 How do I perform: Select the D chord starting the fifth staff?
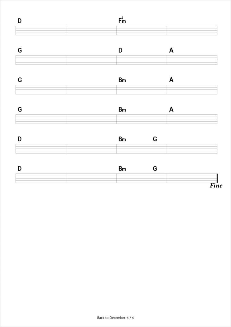pos(20,139)
